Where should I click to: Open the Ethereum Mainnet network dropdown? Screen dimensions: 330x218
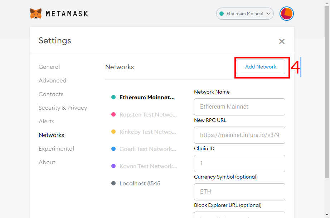[x=245, y=14]
